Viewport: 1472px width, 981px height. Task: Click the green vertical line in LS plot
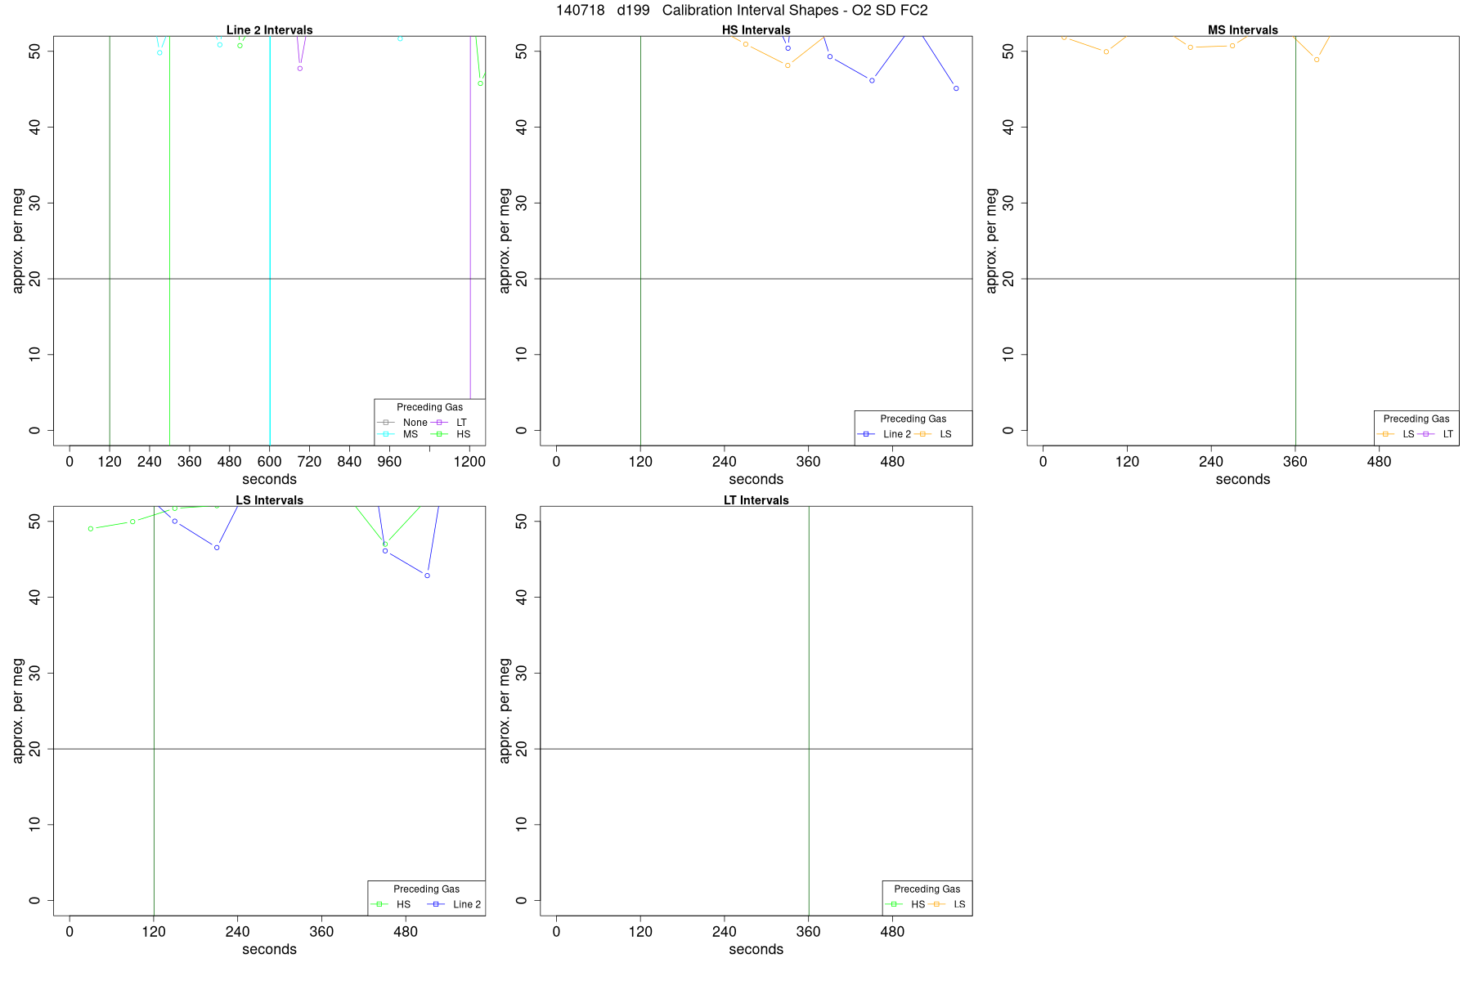(x=154, y=710)
